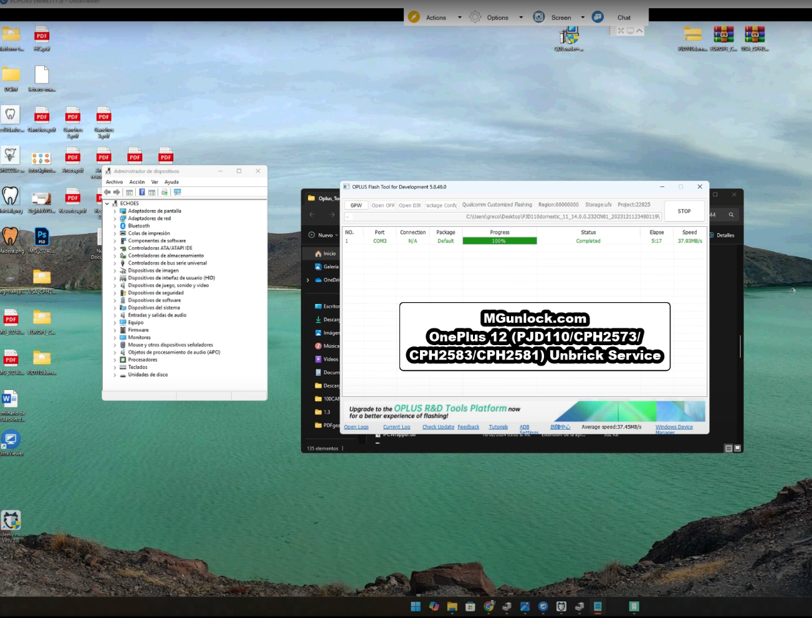Select the Word document icon on desktop
Screen dimensions: 812x618
(x=11, y=406)
